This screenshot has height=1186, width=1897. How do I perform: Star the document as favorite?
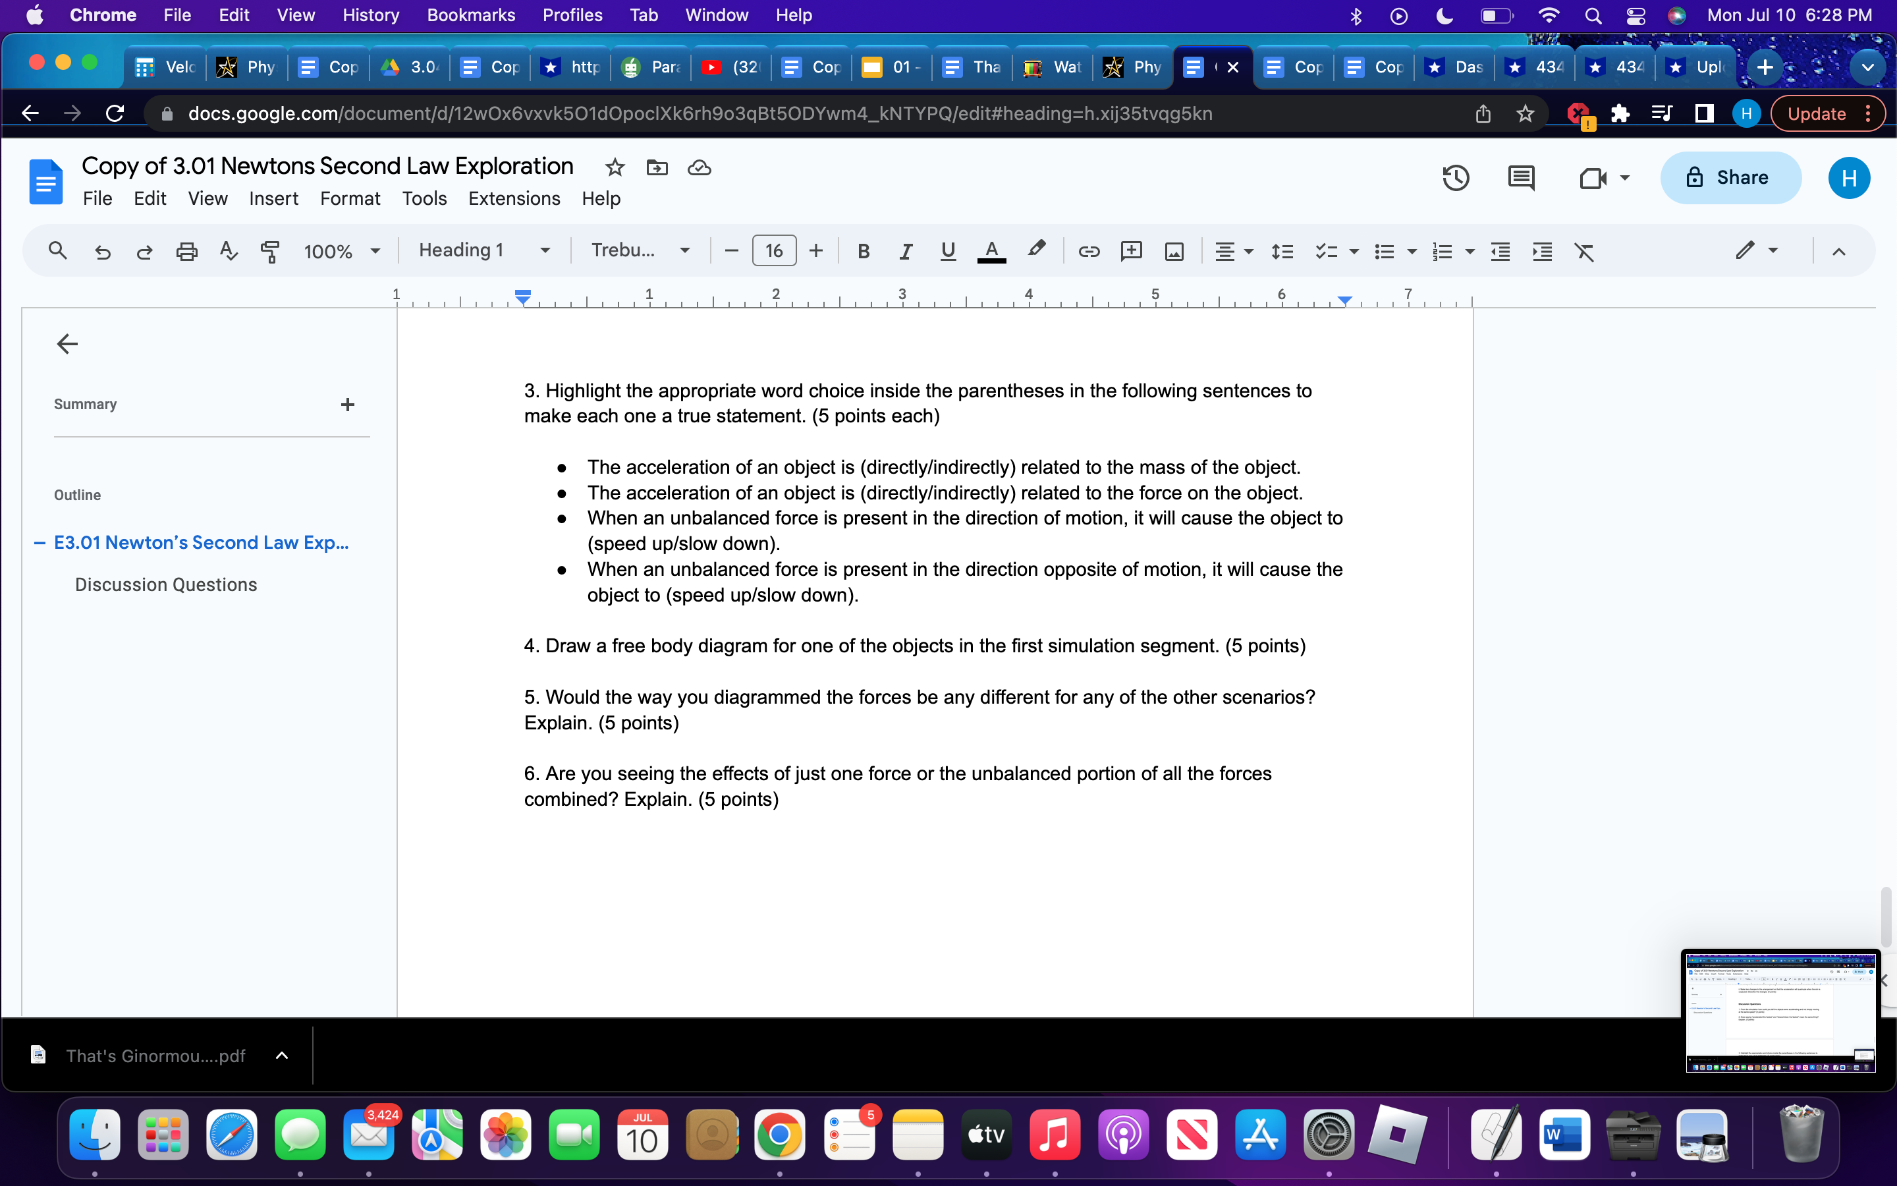click(x=615, y=168)
